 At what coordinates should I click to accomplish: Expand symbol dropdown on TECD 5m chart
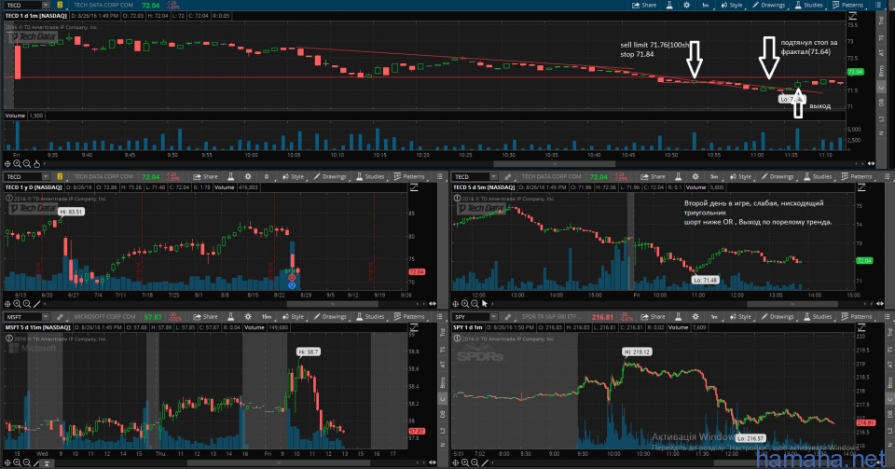[x=494, y=177]
